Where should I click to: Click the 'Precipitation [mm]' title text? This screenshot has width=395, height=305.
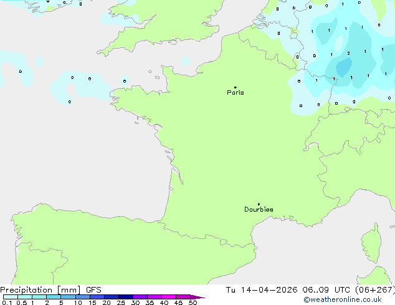[x=40, y=290]
